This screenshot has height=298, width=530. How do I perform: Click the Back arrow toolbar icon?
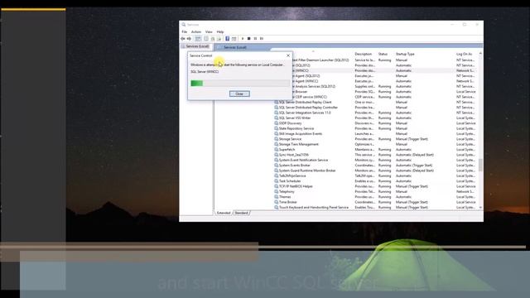pos(183,39)
